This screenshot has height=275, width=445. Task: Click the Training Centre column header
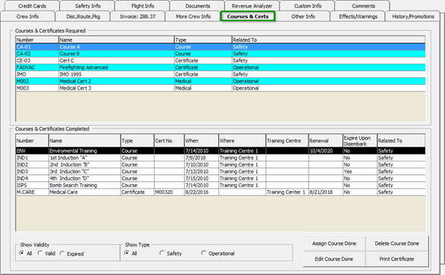[287, 141]
